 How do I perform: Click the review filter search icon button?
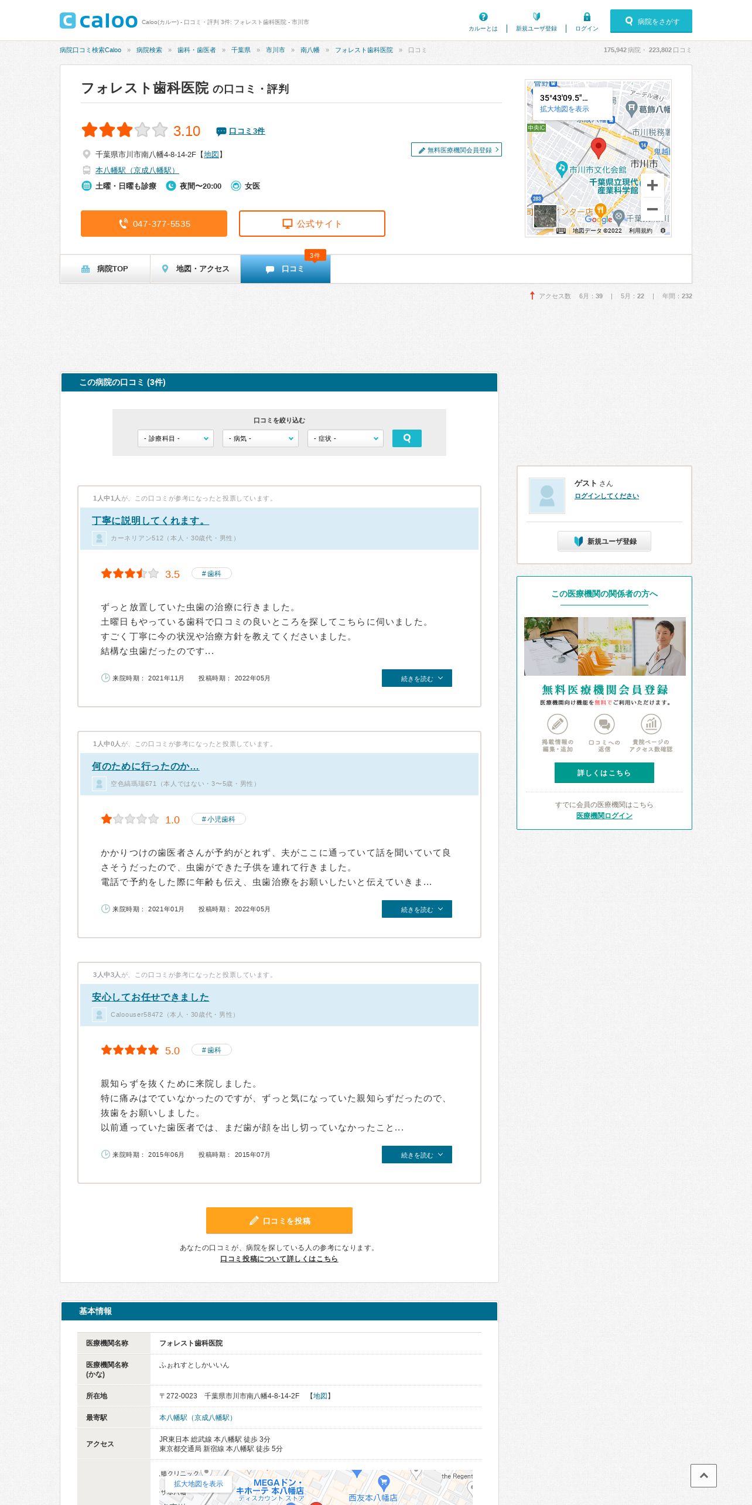(407, 438)
